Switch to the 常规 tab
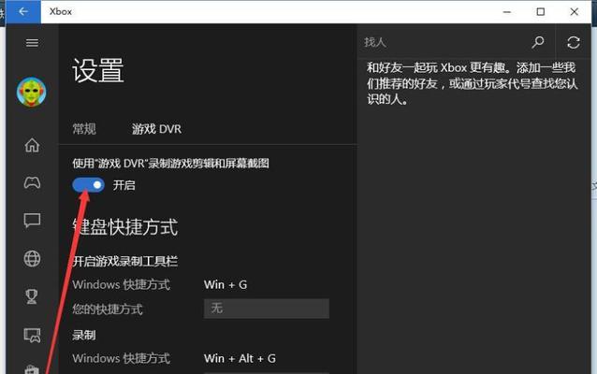 point(84,129)
